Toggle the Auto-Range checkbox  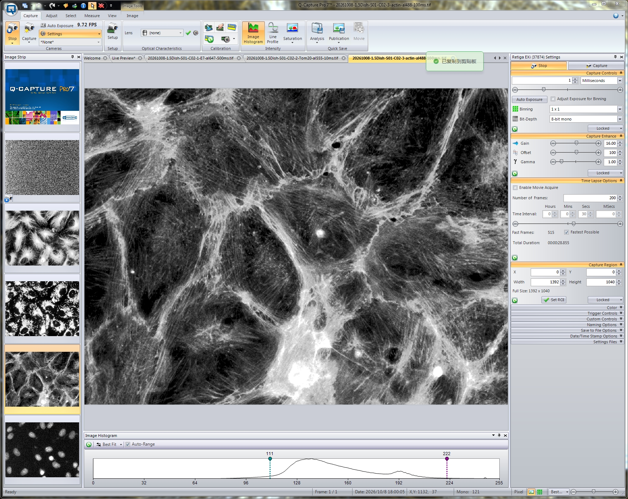click(128, 444)
